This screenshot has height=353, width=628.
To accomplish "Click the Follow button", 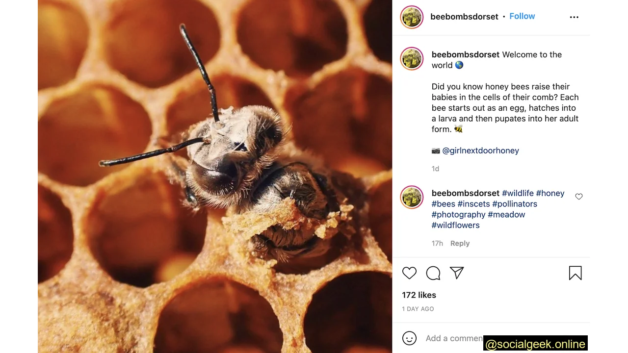I will tap(522, 16).
